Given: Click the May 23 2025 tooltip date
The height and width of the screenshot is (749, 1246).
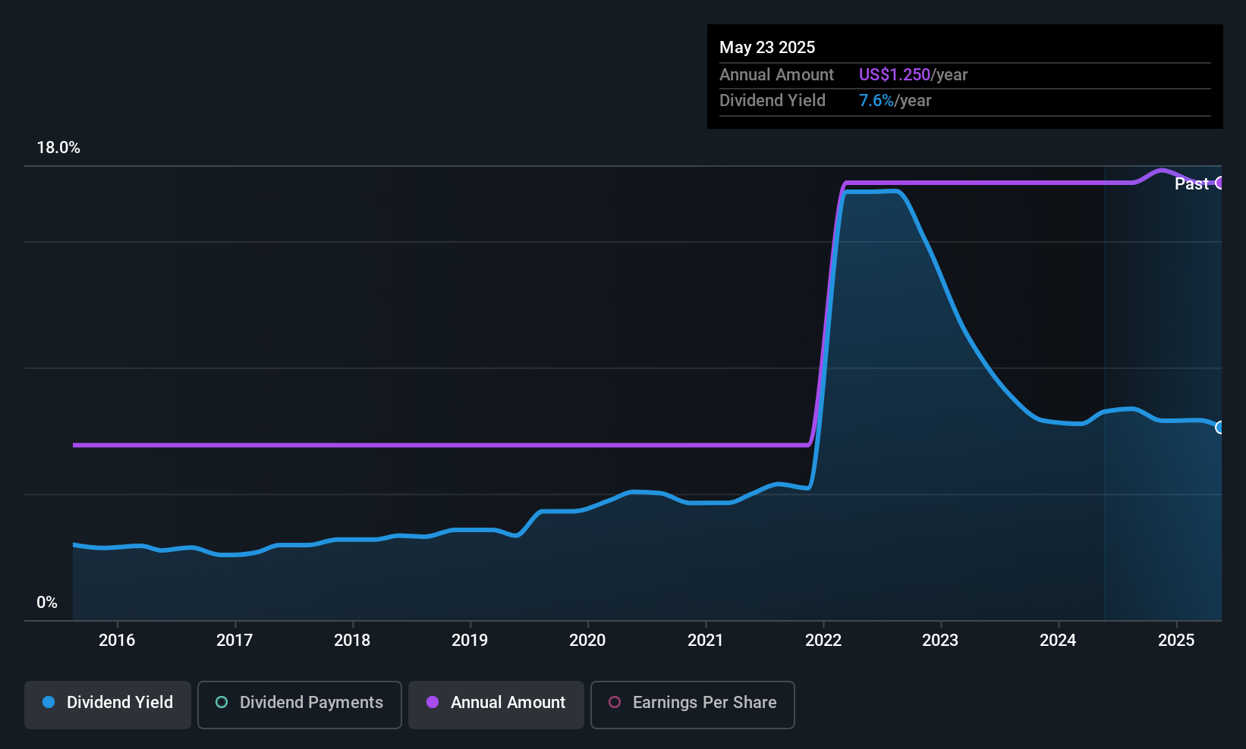Looking at the screenshot, I should click(x=767, y=48).
